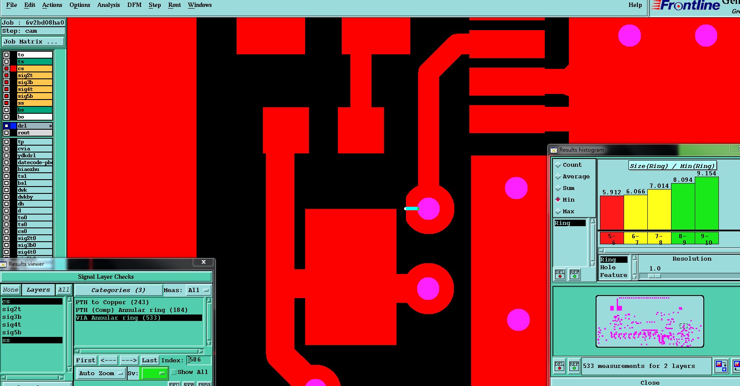Open the Auto Zoom dropdown
740x386 pixels.
100,373
